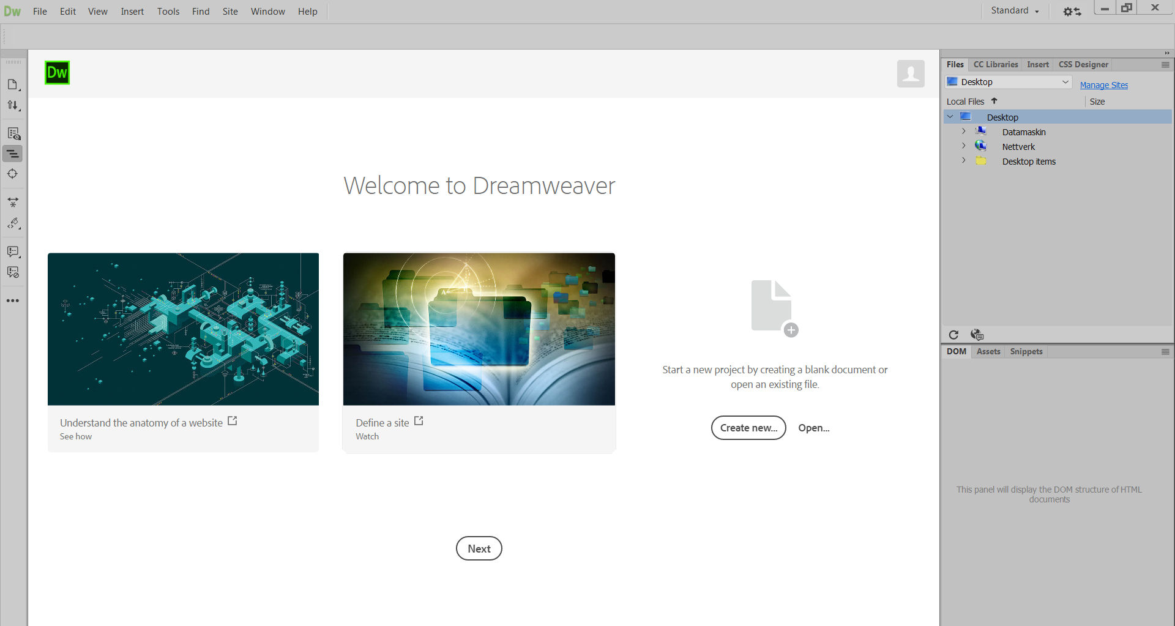This screenshot has height=626, width=1175.
Task: Open the Standard workspace dropdown
Action: click(x=1015, y=11)
